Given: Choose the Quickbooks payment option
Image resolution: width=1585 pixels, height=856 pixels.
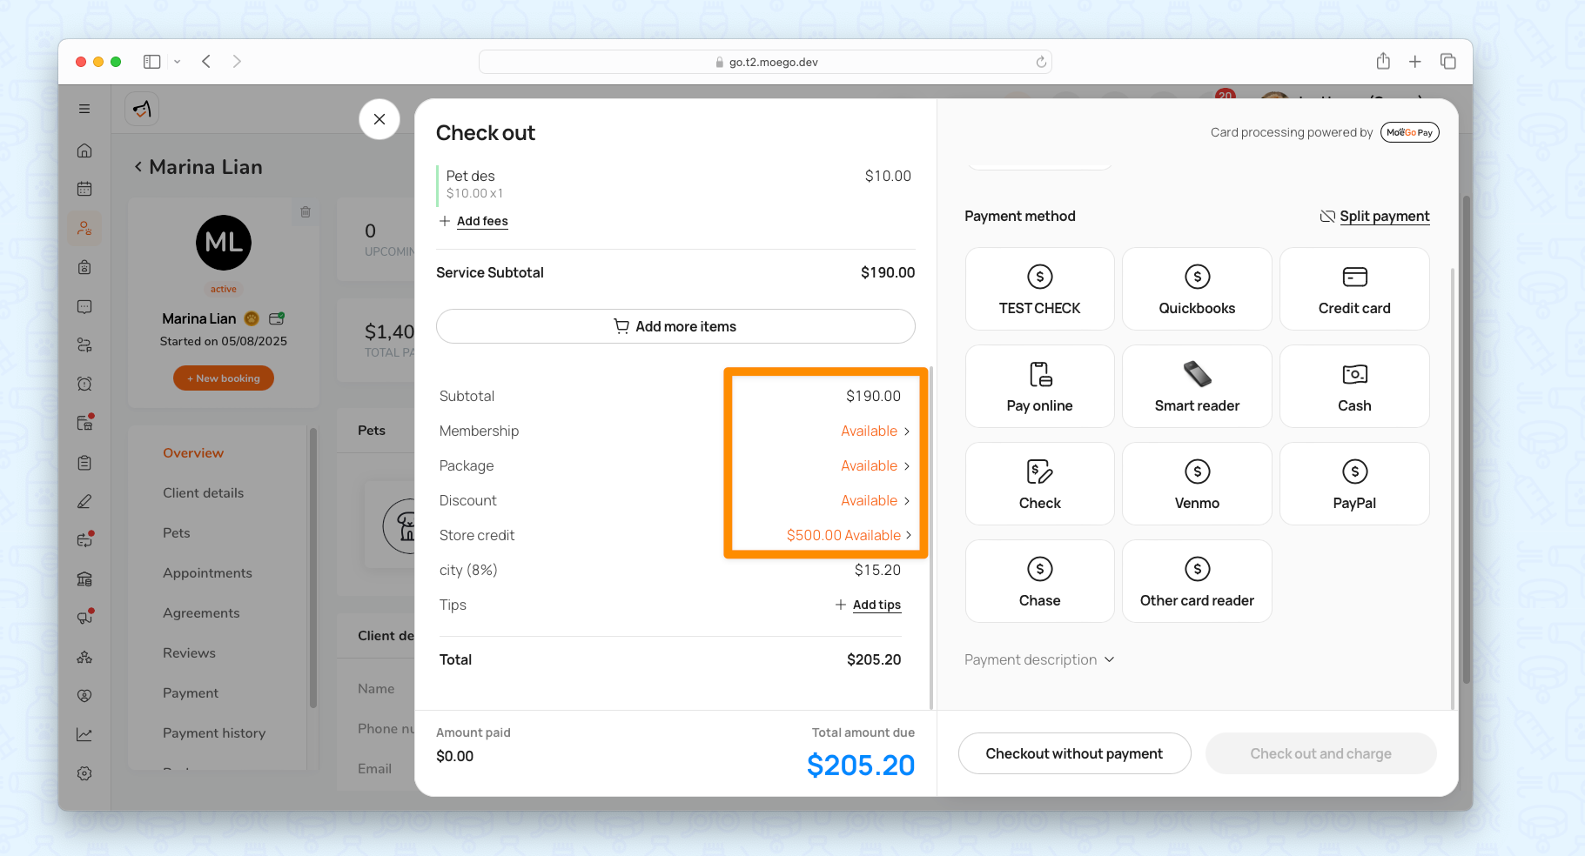Looking at the screenshot, I should point(1197,290).
